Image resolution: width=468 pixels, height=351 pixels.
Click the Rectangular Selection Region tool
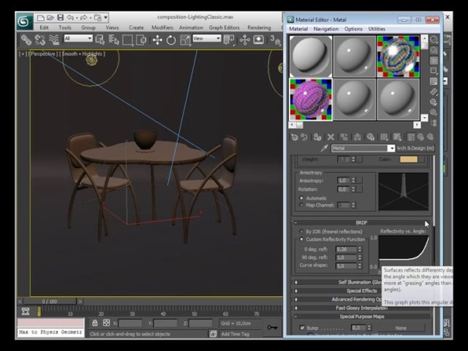128,40
